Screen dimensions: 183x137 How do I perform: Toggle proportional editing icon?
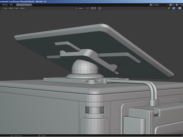pos(100,8)
